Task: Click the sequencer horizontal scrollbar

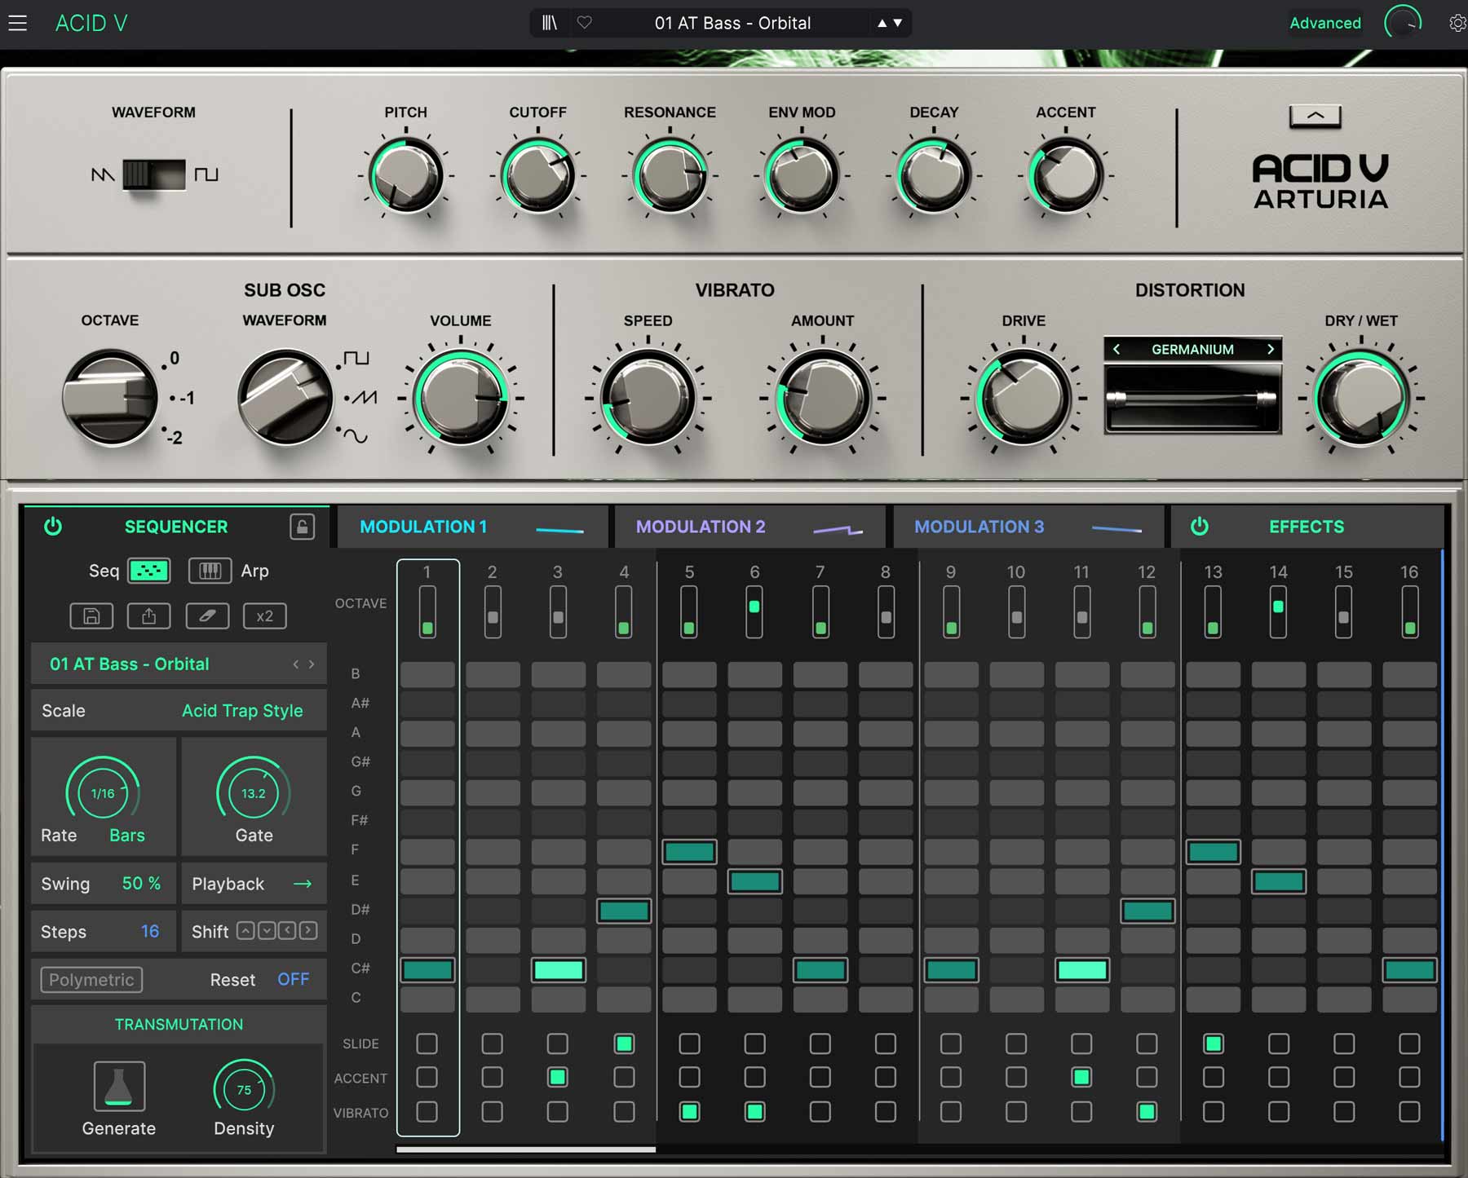Action: pyautogui.click(x=526, y=1149)
